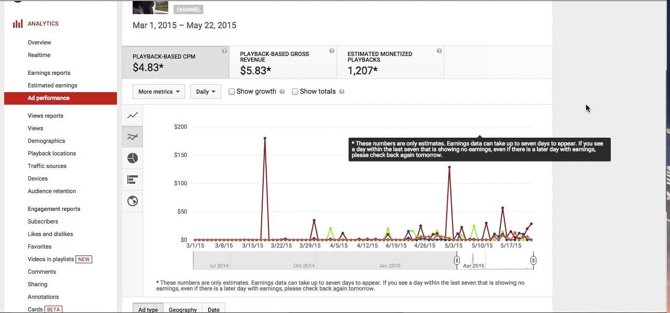The image size is (670, 313).
Task: Select the line chart view icon
Action: (133, 115)
